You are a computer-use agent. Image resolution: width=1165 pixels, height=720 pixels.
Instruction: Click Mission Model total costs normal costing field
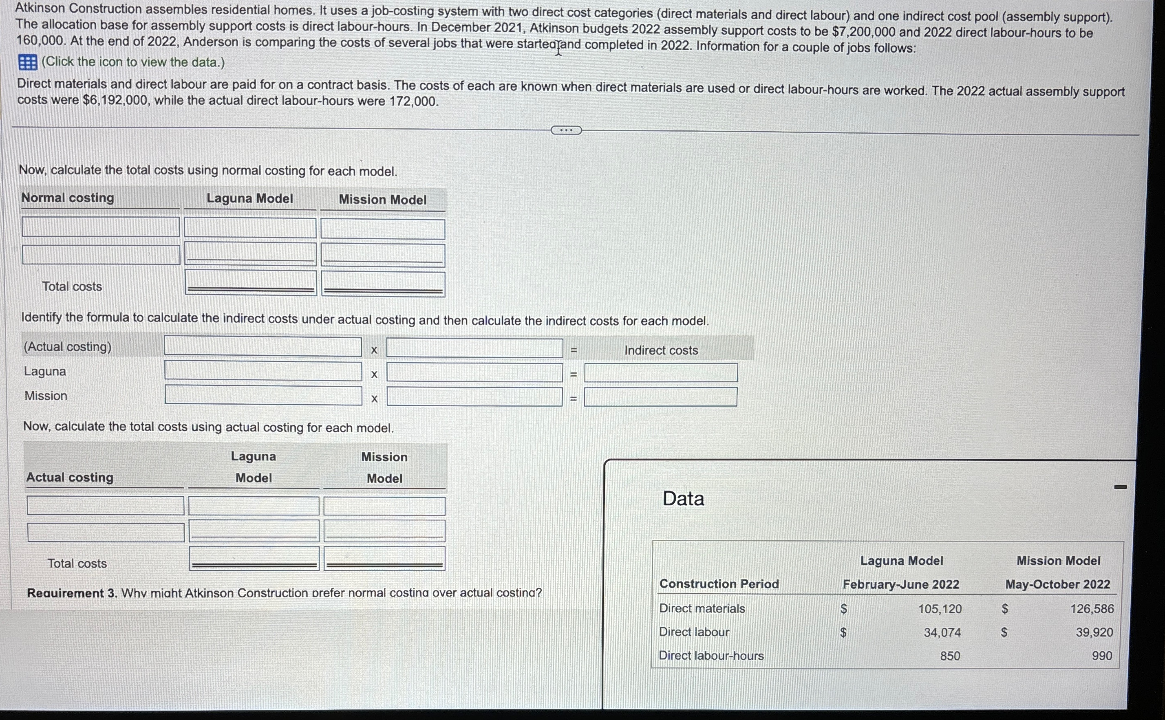pyautogui.click(x=383, y=284)
